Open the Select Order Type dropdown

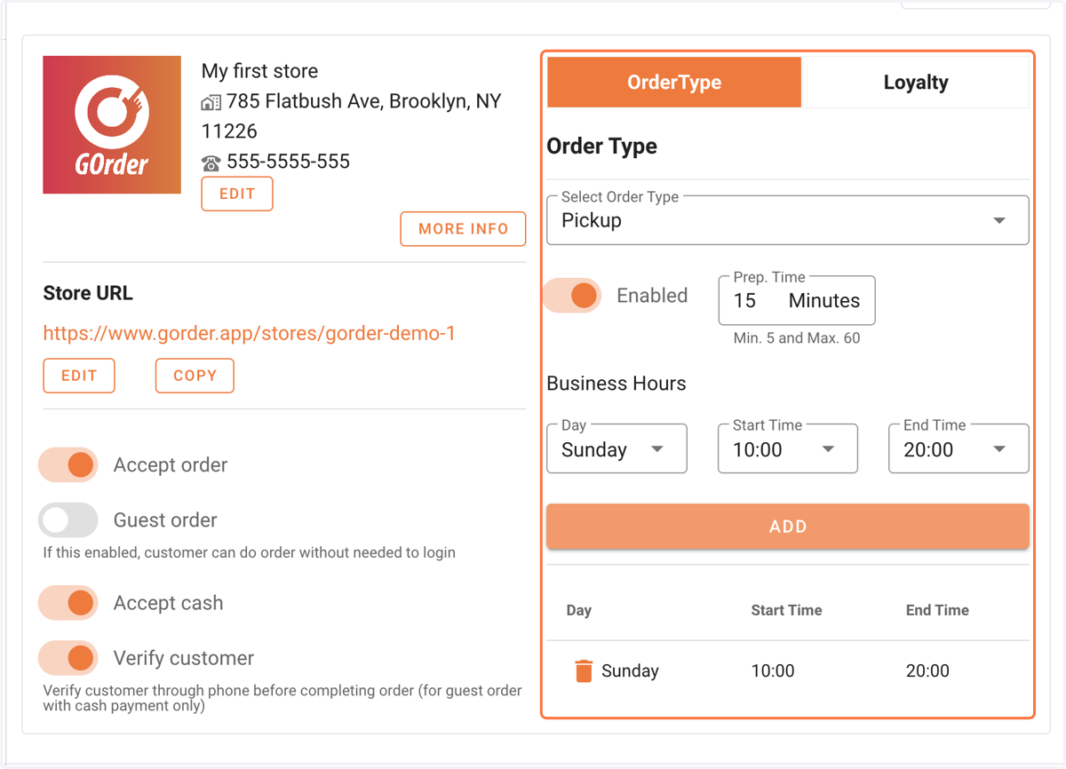[x=788, y=220]
